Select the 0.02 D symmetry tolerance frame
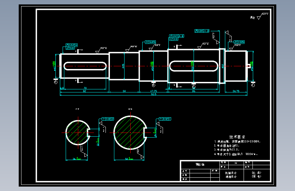Viewport: 295px width, 191px height. [x=108, y=119]
